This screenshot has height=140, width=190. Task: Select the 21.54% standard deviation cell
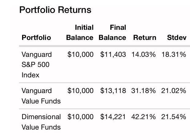click(x=173, y=117)
